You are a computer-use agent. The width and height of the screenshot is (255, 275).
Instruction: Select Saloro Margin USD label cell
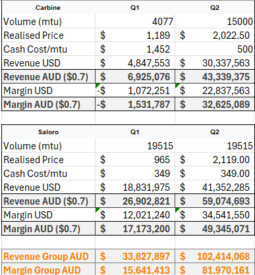point(48,215)
